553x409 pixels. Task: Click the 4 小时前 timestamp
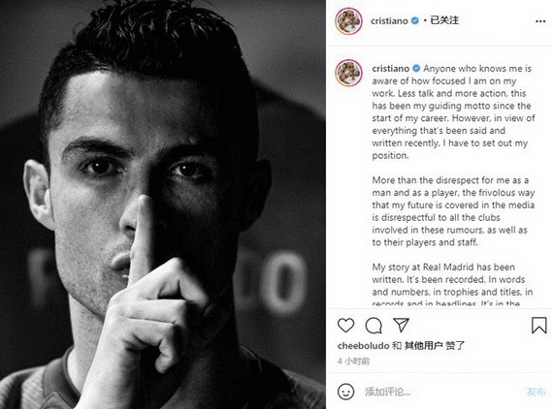tap(353, 362)
